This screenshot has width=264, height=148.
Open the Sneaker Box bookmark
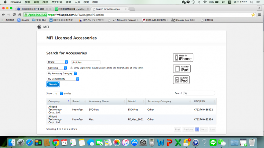tap(184, 20)
